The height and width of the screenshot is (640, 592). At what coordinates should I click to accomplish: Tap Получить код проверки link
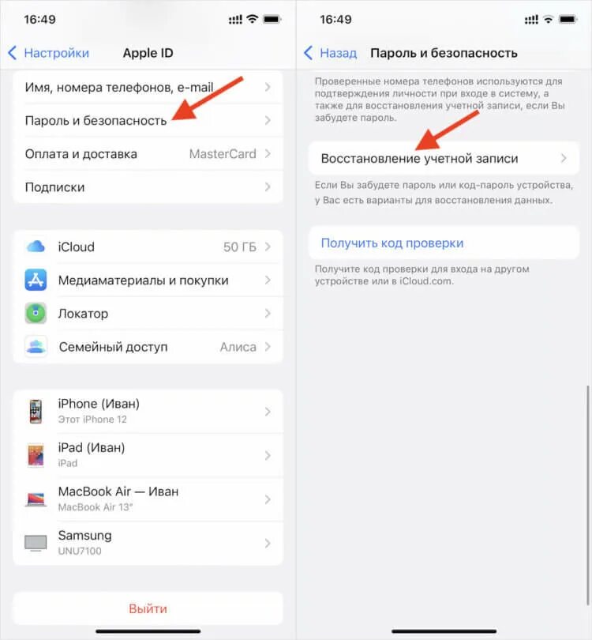[x=392, y=243]
